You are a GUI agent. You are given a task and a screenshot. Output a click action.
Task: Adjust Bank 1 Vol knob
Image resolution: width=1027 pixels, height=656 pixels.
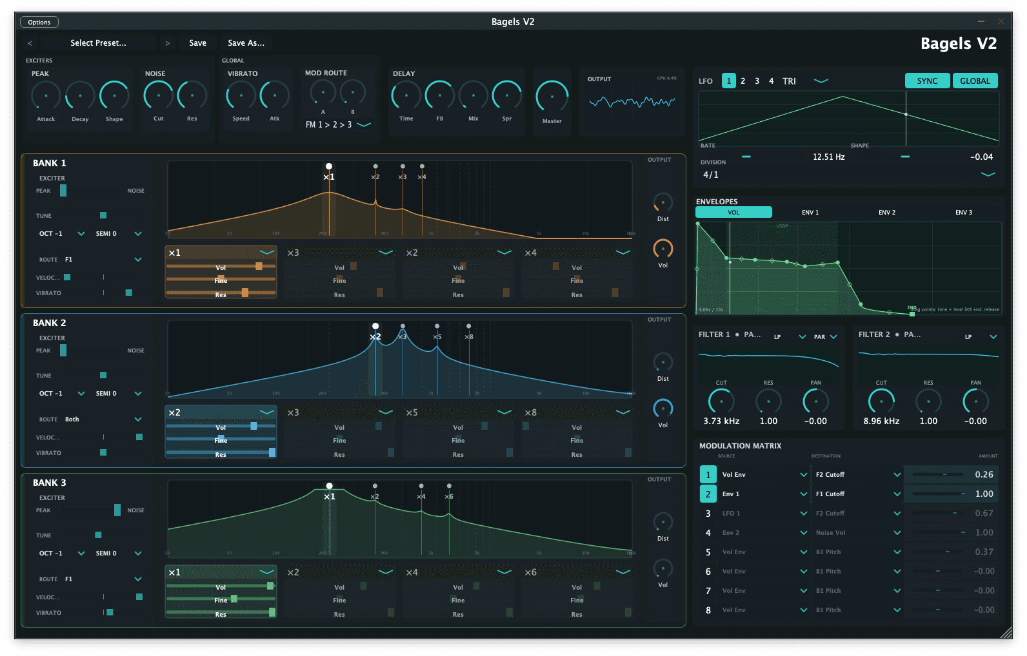pyautogui.click(x=663, y=249)
